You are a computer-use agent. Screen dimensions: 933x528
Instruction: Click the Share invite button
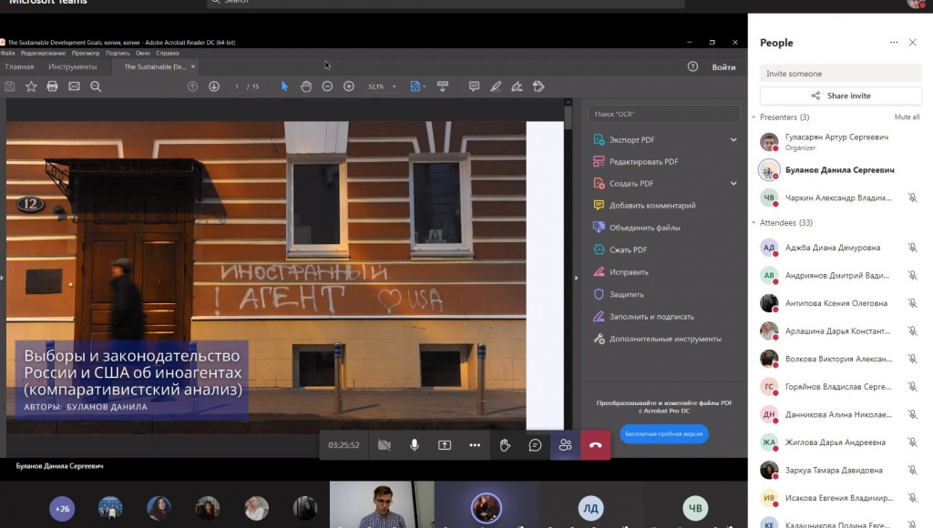click(841, 96)
